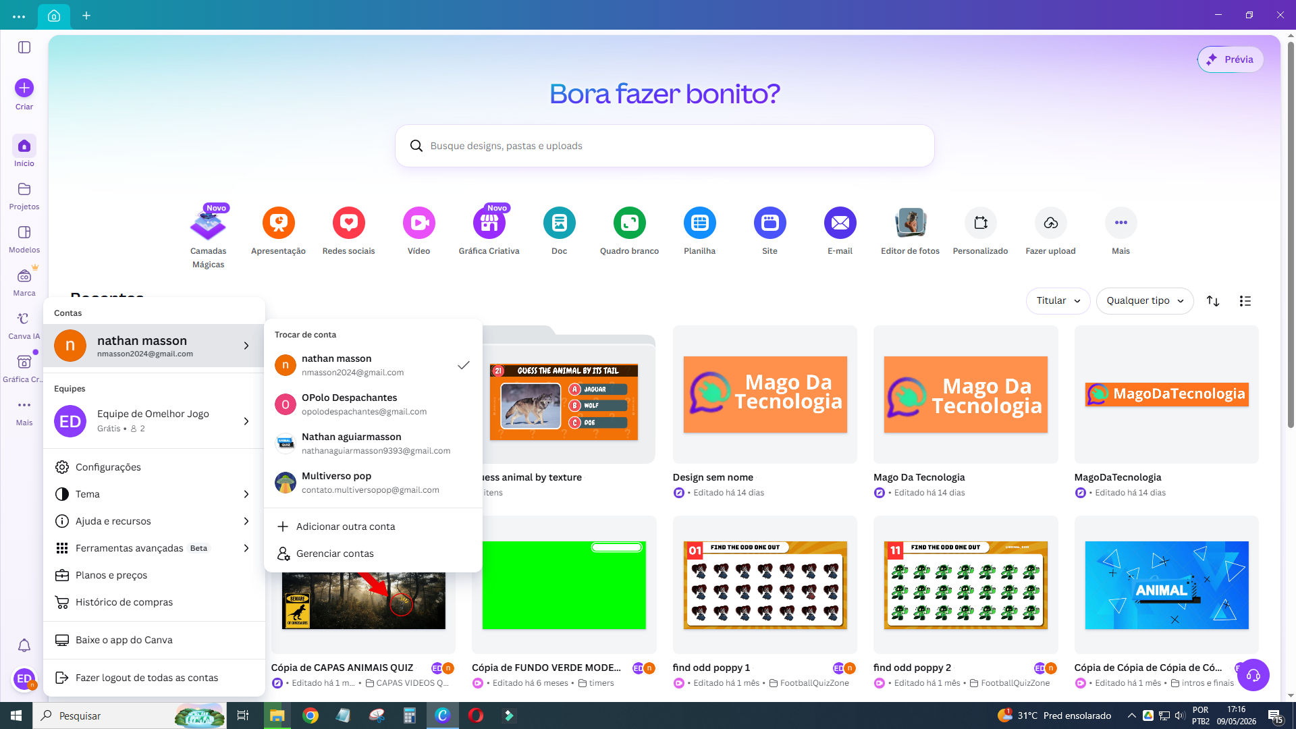
Task: Open the Design sem nome thumbnail
Action: pos(765,394)
